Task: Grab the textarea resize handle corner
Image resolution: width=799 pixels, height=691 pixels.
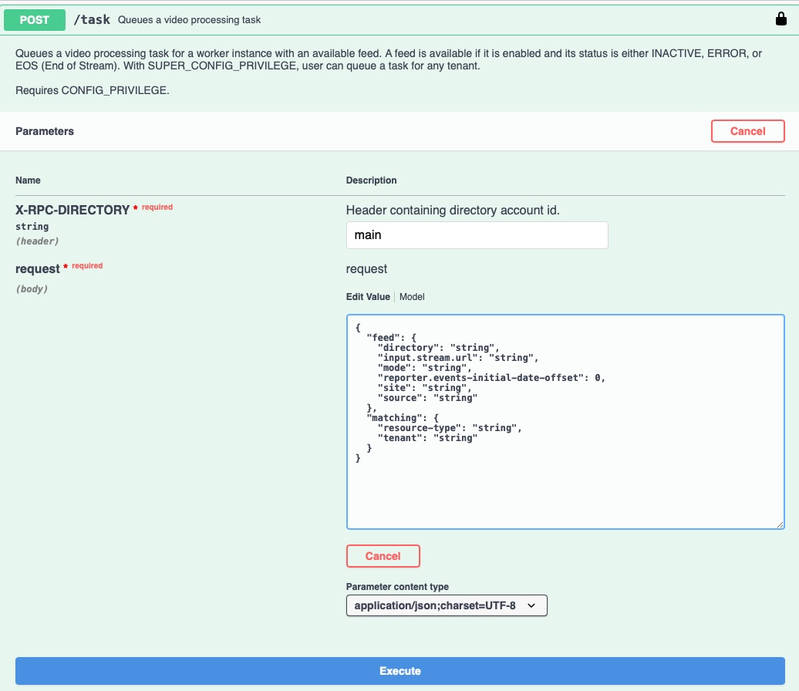Action: (780, 524)
